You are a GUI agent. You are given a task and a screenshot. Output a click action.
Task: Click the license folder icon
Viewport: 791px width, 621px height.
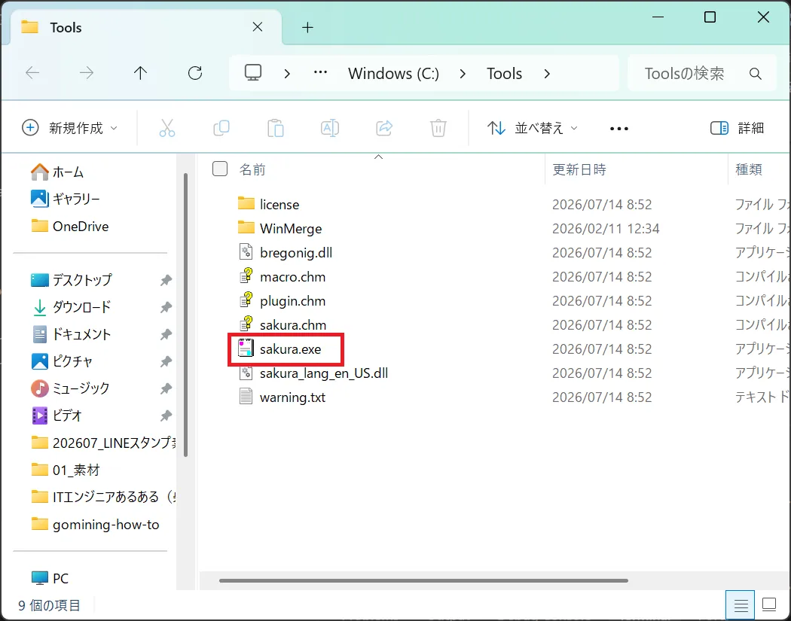(x=246, y=204)
